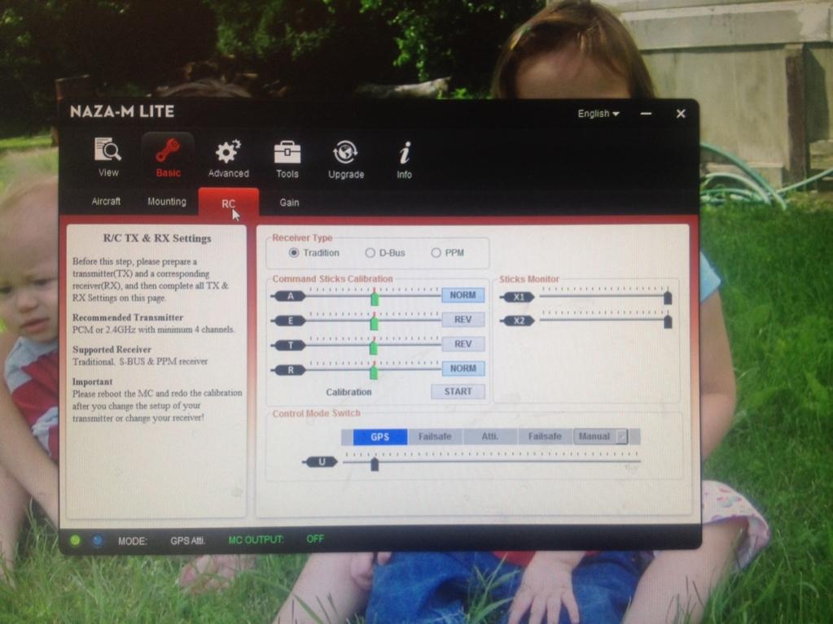Click the R channel label badge
The image size is (833, 624).
tap(288, 370)
